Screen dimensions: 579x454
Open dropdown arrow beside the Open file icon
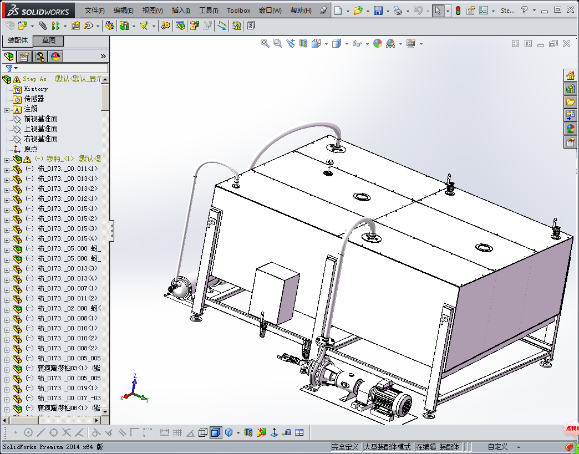tap(367, 11)
